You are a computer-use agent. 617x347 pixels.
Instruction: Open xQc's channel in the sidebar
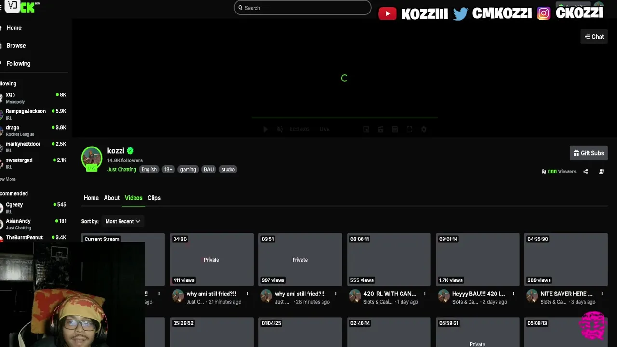point(34,98)
